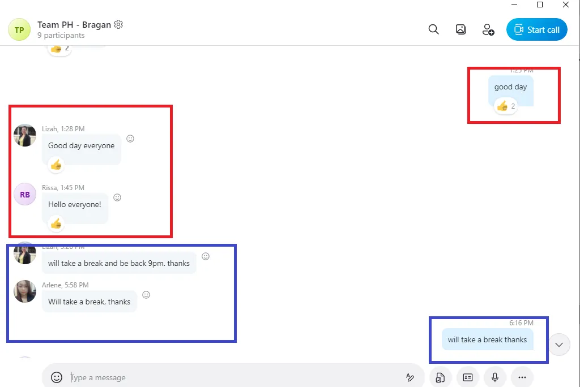Image resolution: width=580 pixels, height=387 pixels.
Task: Select the "good day" message bubble
Action: (x=511, y=91)
